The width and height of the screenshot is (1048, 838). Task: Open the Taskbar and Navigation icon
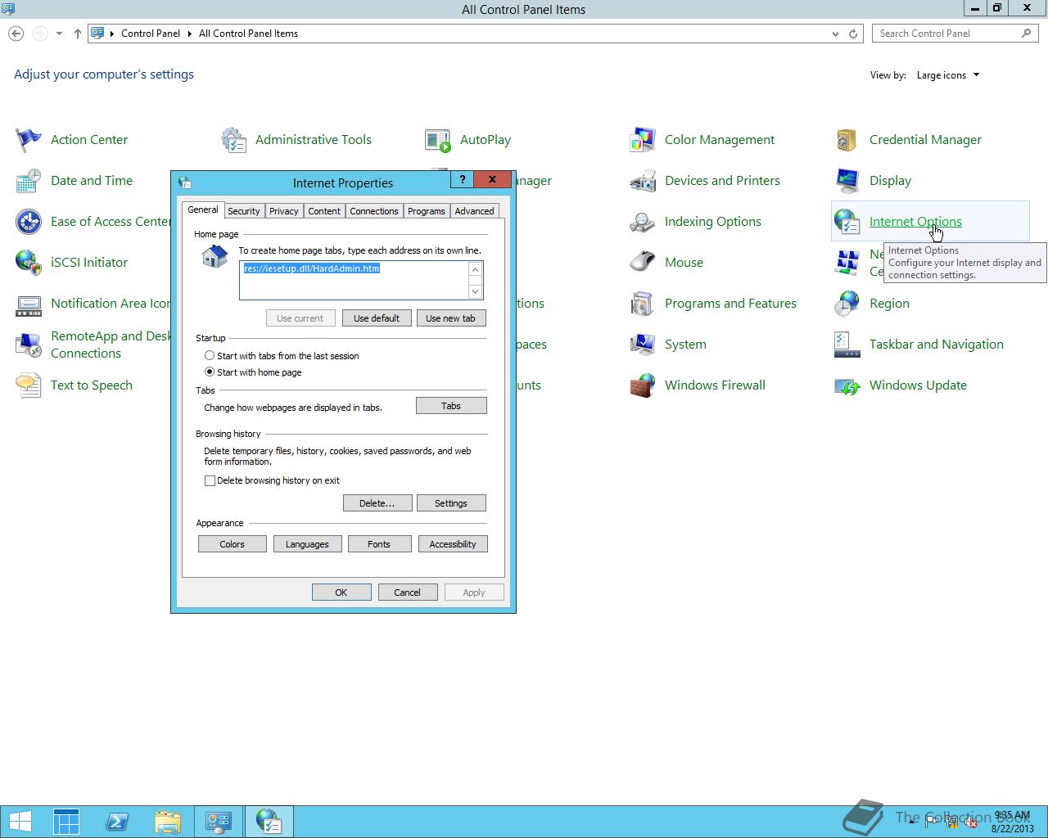tap(847, 345)
